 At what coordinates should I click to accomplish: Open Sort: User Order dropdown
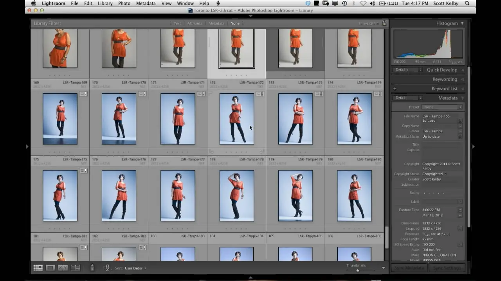pos(135,268)
